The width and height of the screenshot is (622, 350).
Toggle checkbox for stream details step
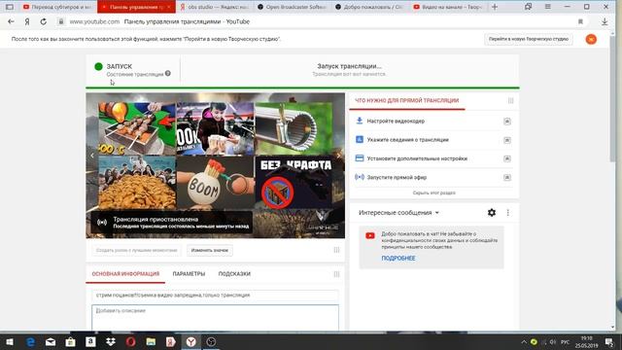pos(507,140)
